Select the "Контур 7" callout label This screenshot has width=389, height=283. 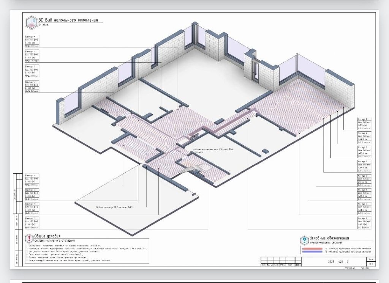(x=364, y=209)
